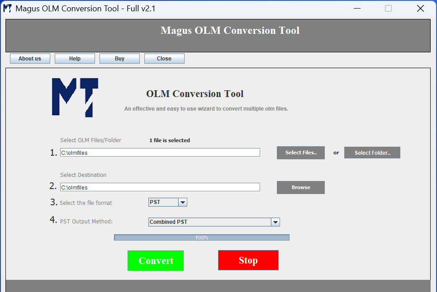
Task: Click the destination path input field
Action: (160, 187)
